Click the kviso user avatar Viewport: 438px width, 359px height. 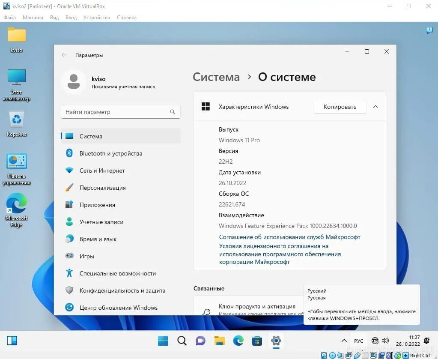click(74, 82)
